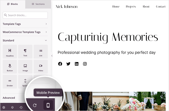Open global settings gear icon
The width and height of the screenshot is (169, 111).
pos(4,107)
